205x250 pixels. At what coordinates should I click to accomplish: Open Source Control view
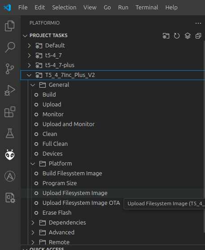[x=10, y=69]
